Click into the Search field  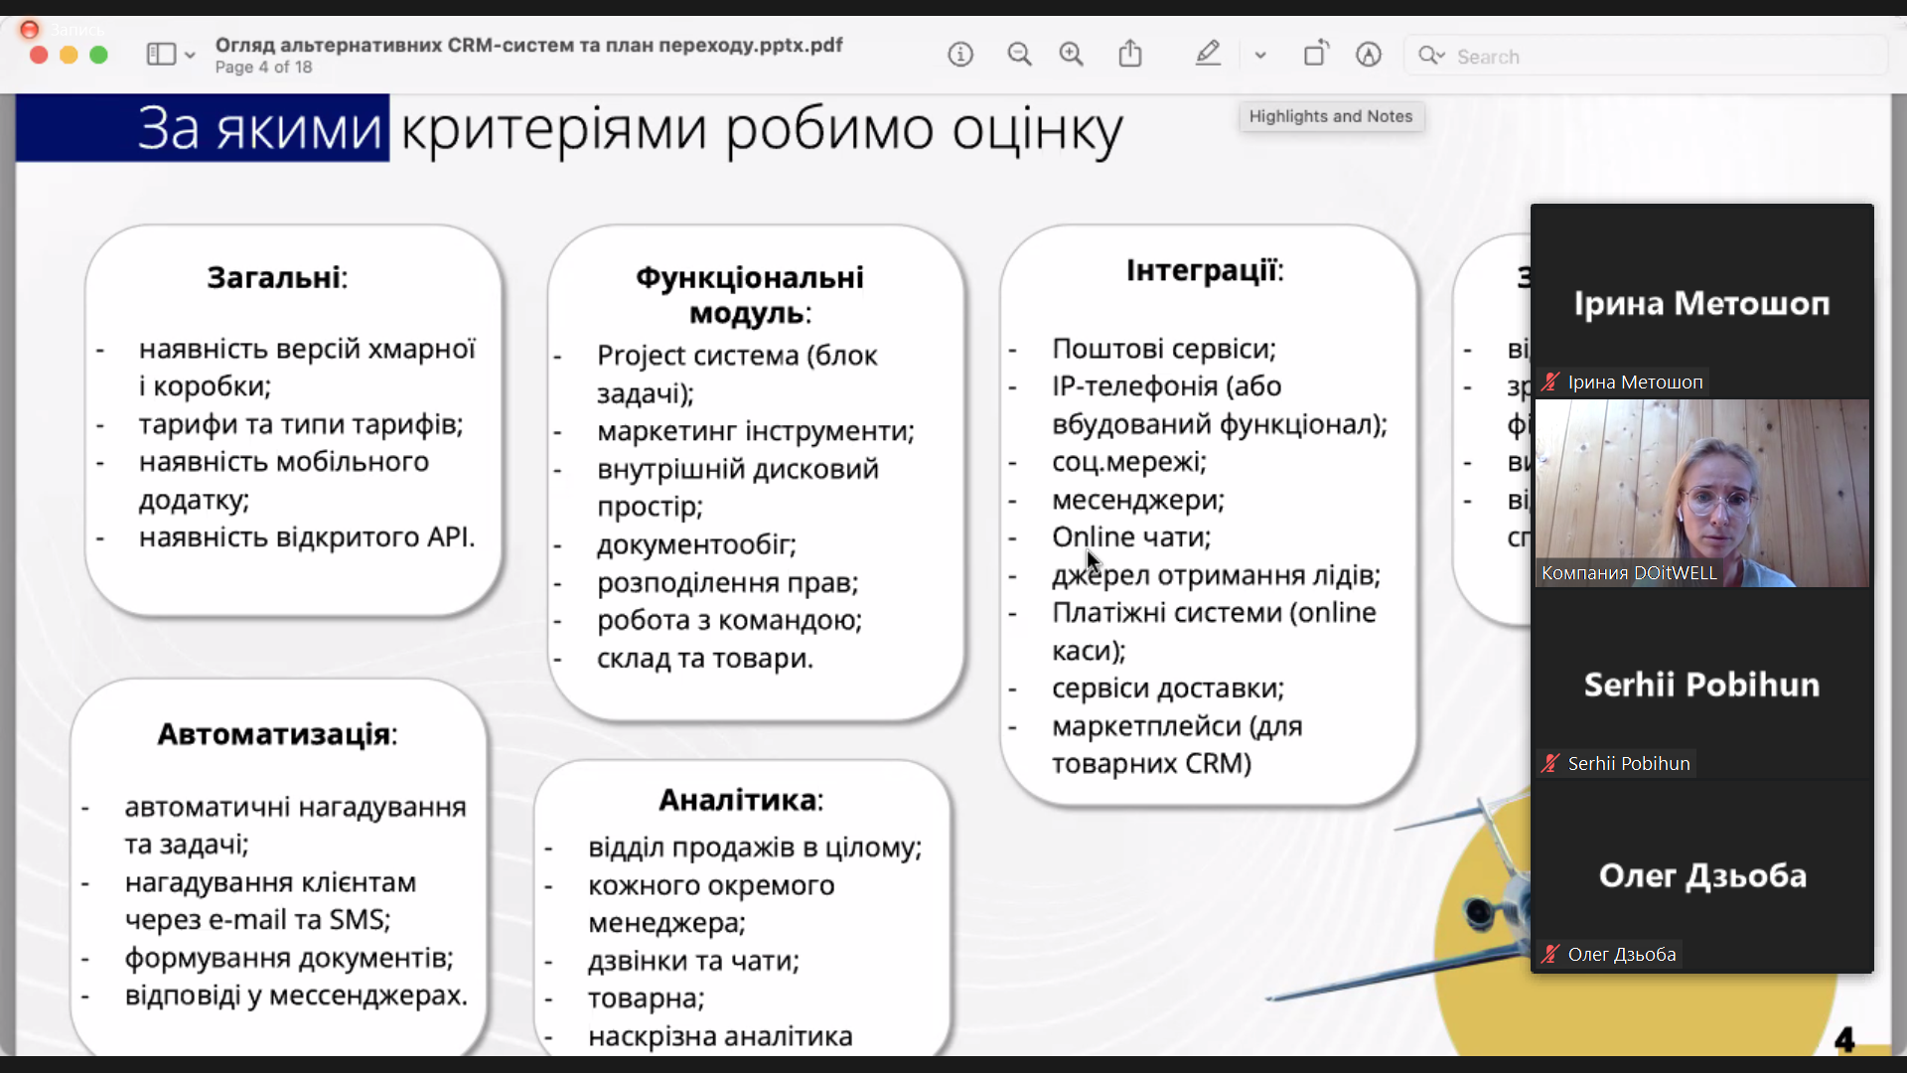[1645, 56]
